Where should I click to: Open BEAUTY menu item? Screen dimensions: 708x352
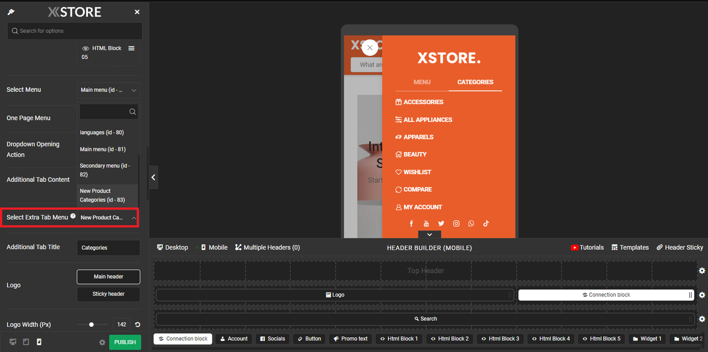click(411, 155)
